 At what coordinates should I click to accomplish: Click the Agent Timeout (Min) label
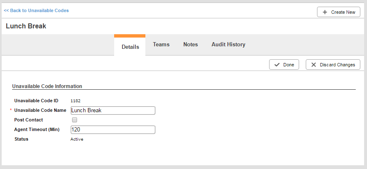(37, 129)
